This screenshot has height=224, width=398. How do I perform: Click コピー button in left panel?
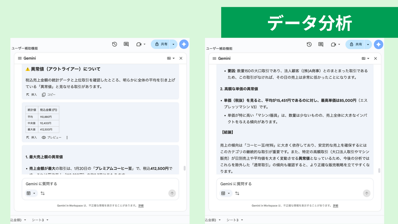pos(49,95)
